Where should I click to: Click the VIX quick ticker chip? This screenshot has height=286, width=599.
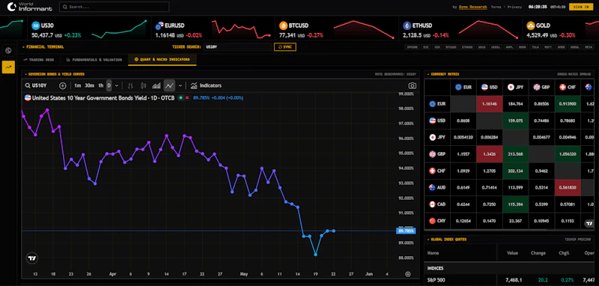437,47
